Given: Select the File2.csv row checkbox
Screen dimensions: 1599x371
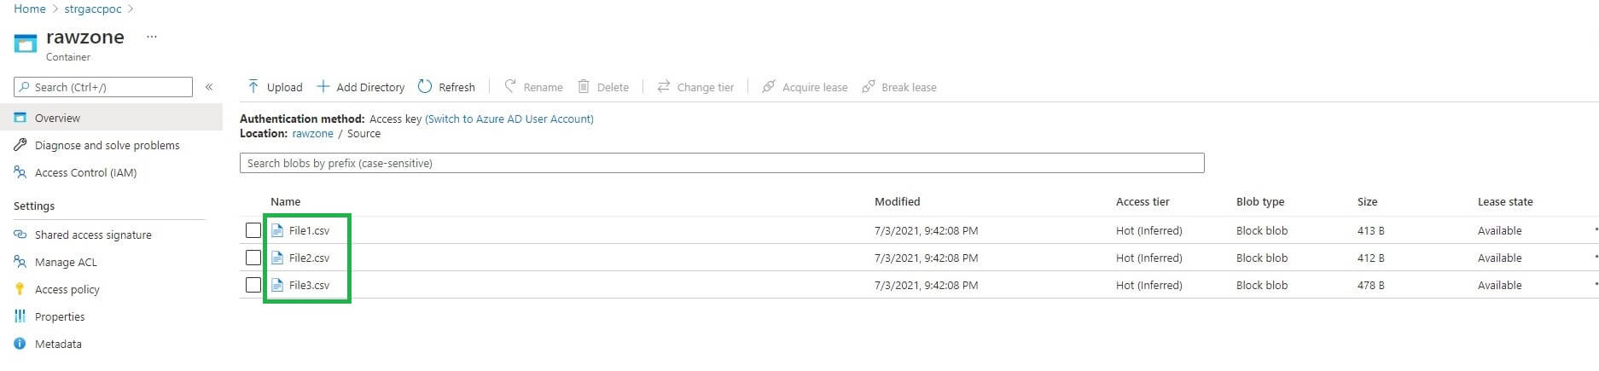Looking at the screenshot, I should 253,258.
